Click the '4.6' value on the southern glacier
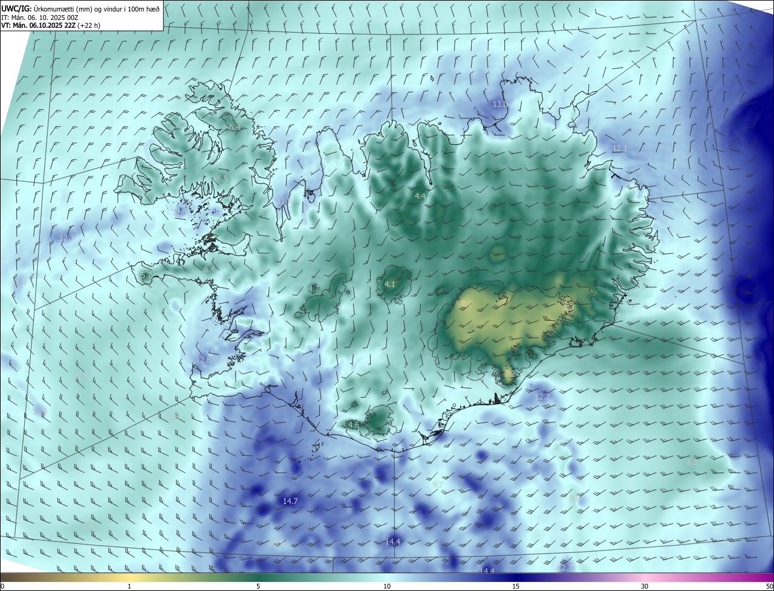Image resolution: width=774 pixels, height=591 pixels. point(353,425)
